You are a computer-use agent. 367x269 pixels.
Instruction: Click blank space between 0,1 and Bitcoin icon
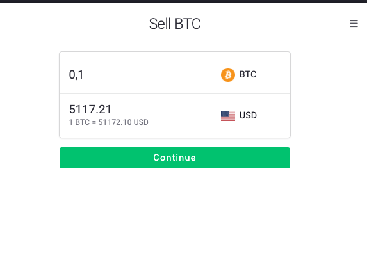pos(152,75)
